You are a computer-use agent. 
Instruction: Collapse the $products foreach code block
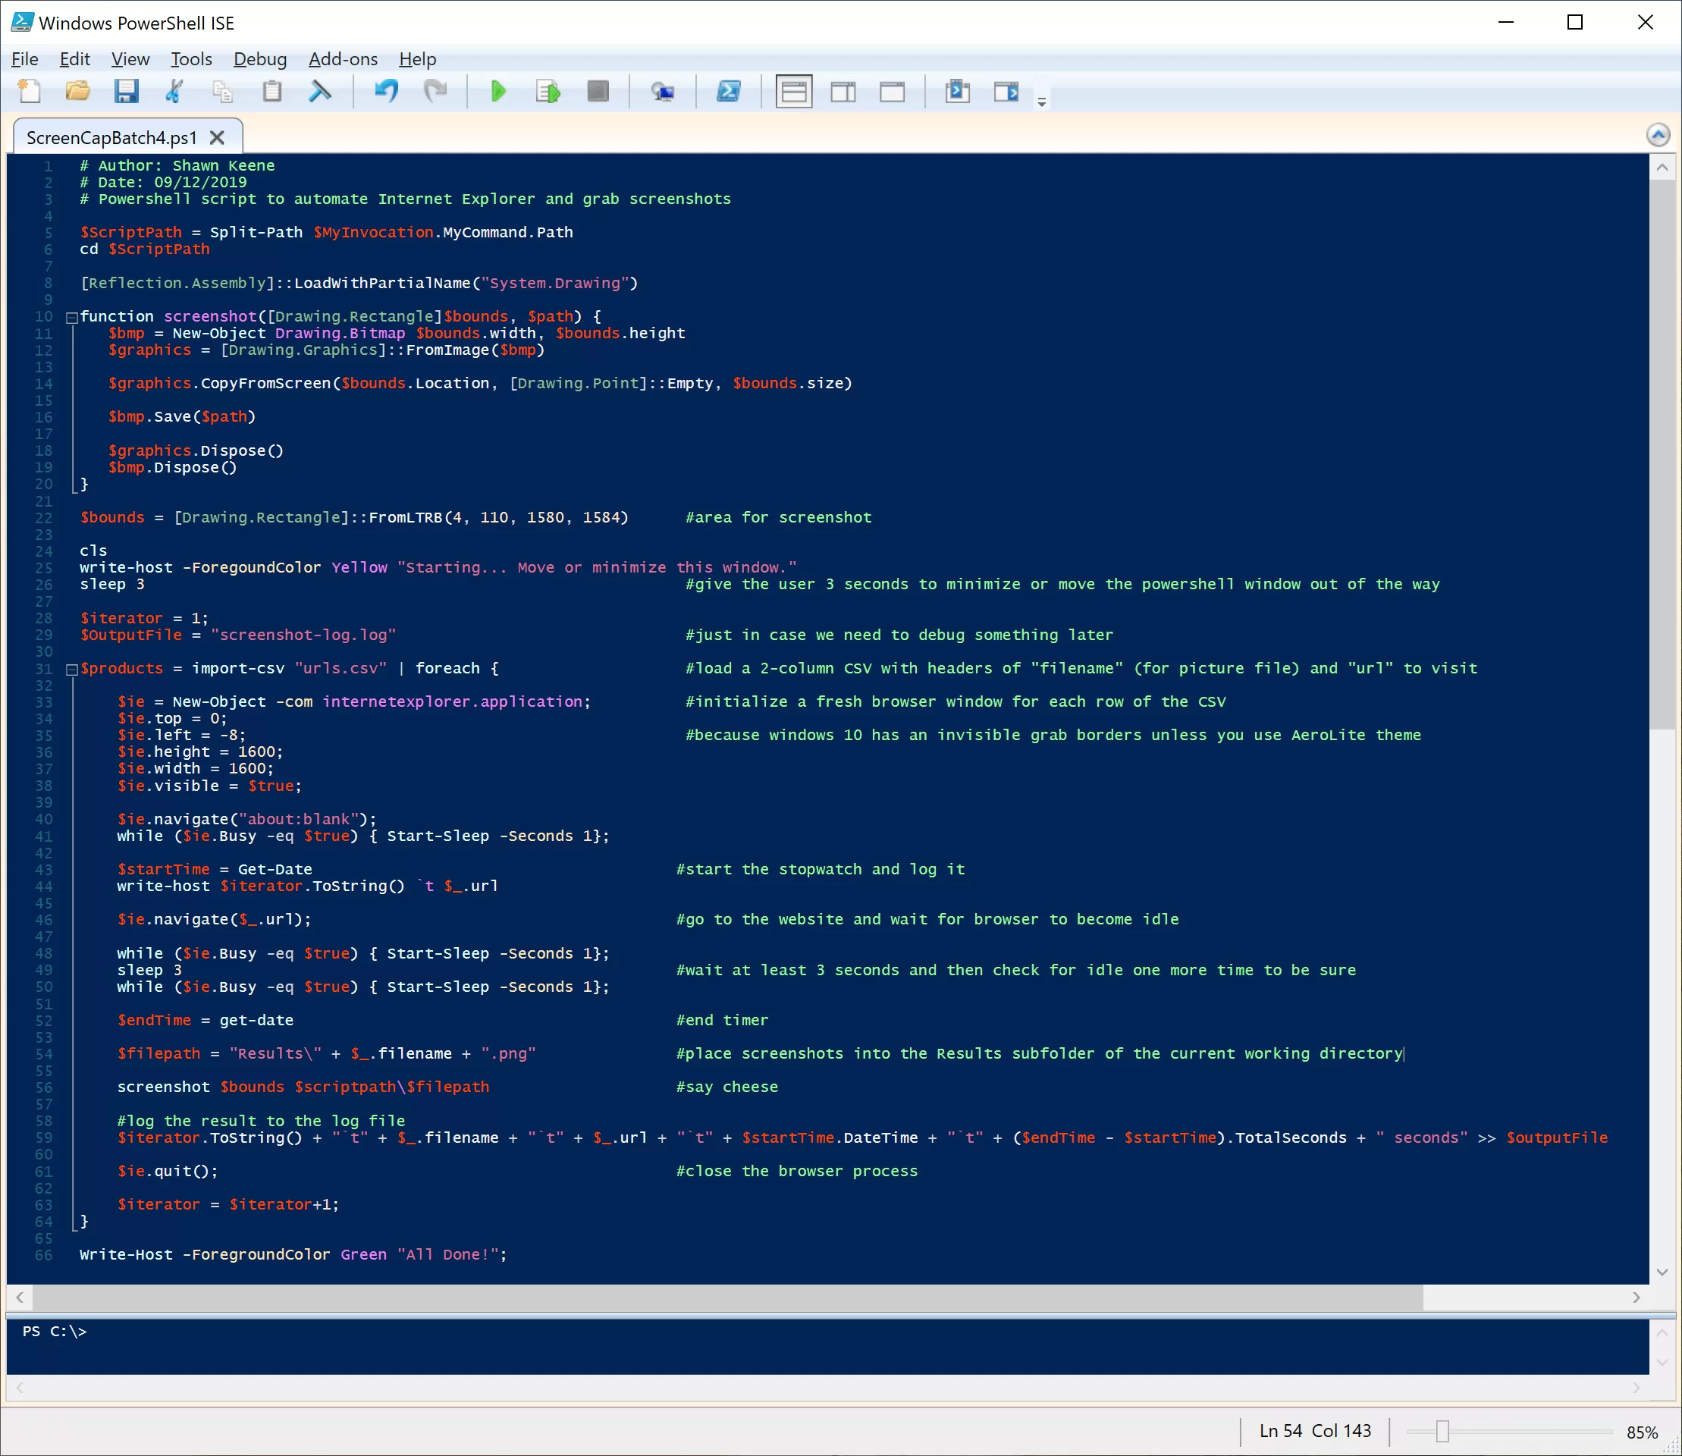click(71, 670)
